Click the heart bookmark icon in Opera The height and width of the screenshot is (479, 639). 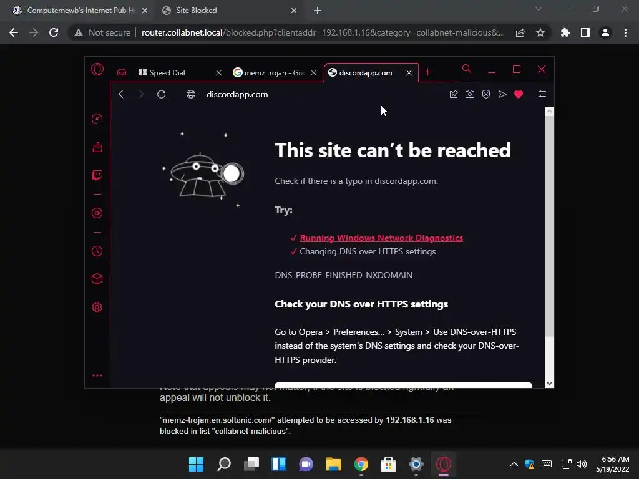coord(519,95)
